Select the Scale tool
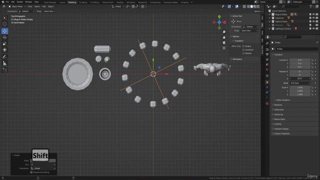320x180 pixels. click(x=4, y=43)
